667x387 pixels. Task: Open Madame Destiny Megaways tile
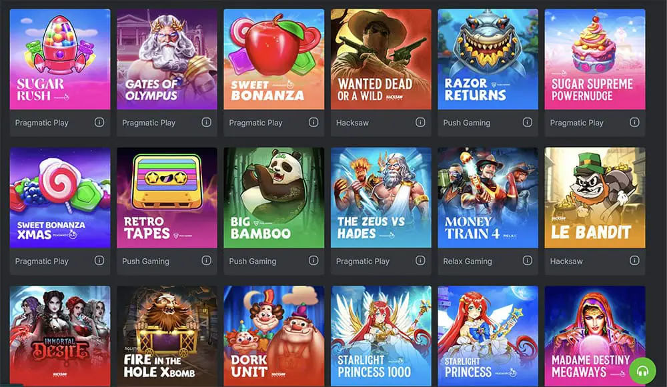pos(595,336)
